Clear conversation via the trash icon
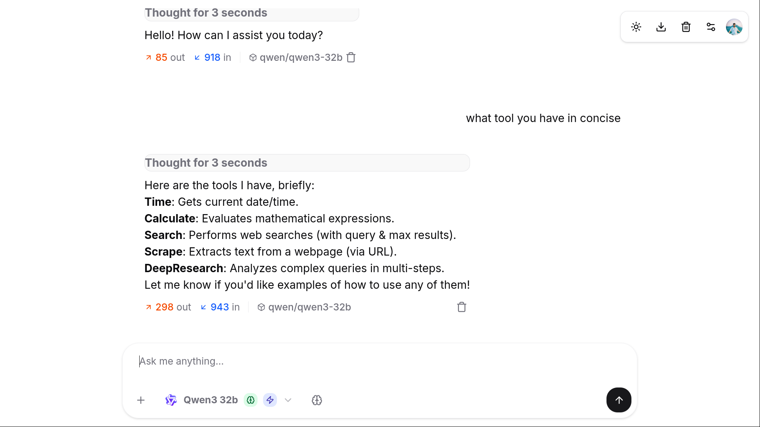 pos(686,27)
